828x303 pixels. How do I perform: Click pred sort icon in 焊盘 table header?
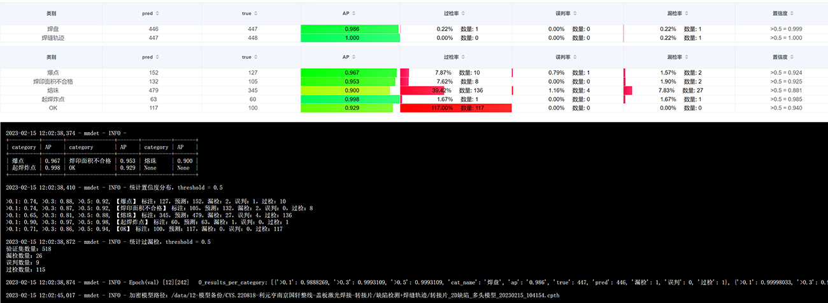(x=157, y=13)
